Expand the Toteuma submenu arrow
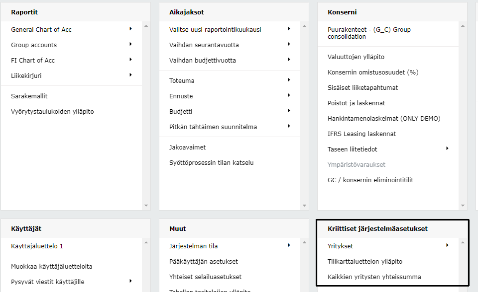 (289, 80)
